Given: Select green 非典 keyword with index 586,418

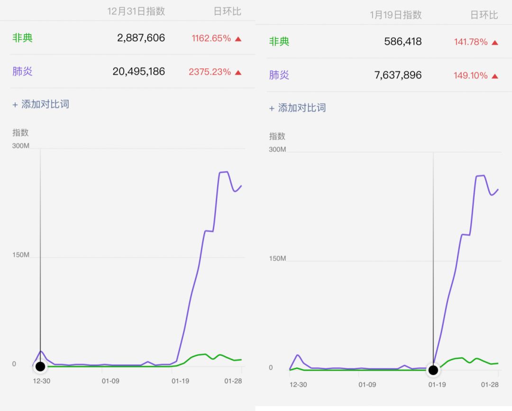Looking at the screenshot, I should click(x=279, y=42).
